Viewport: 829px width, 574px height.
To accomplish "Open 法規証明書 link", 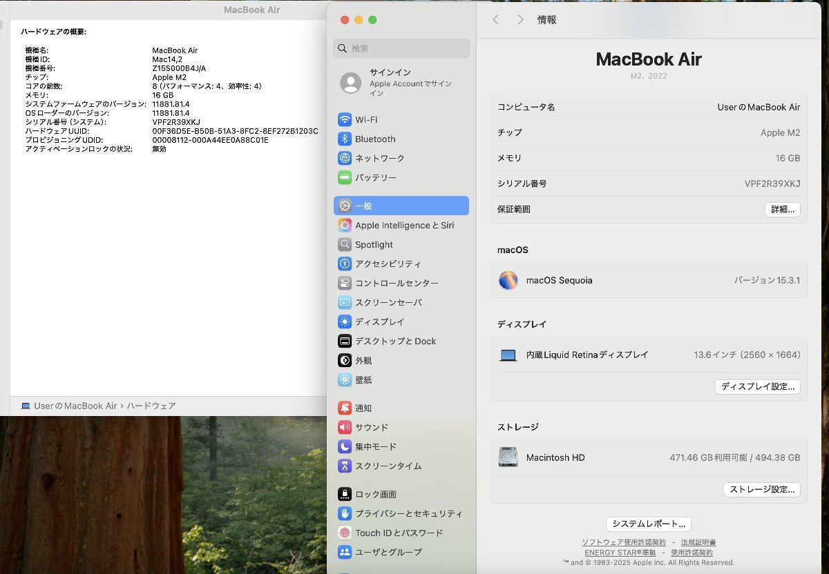I will pos(698,542).
